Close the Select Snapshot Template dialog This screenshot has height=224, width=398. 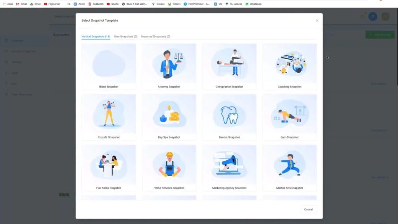click(x=317, y=21)
